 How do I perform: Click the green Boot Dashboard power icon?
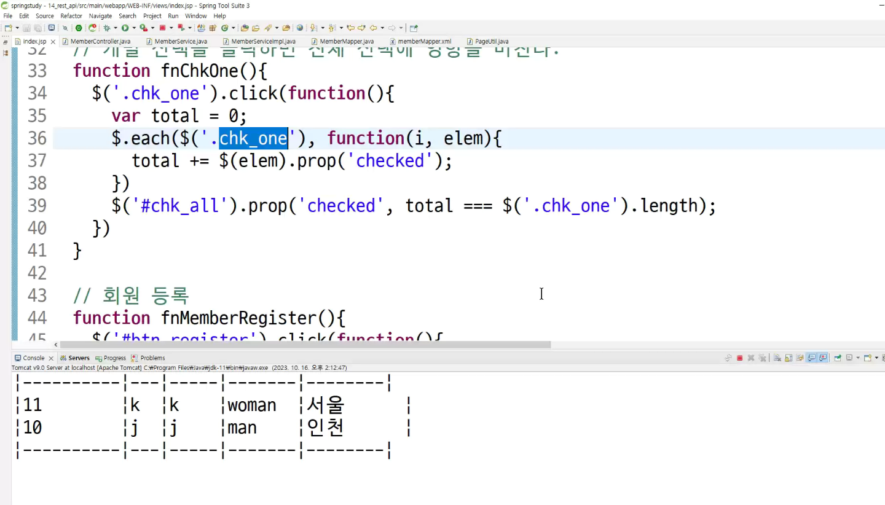[79, 28]
